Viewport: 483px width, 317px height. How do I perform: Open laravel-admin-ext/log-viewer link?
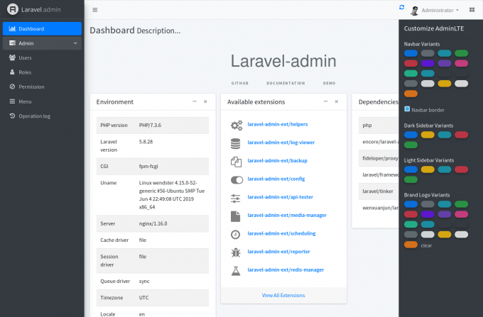[281, 143]
